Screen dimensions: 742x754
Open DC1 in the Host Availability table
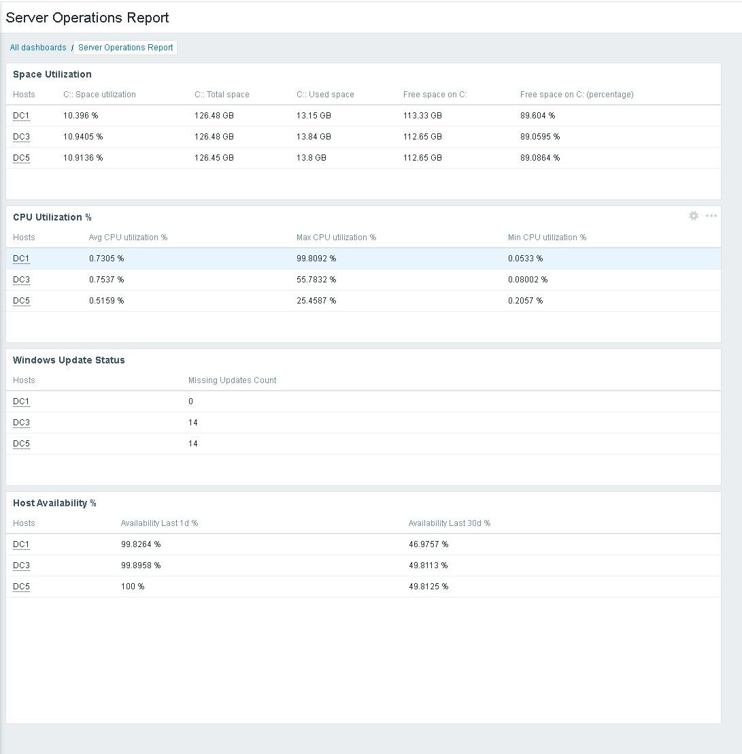(20, 544)
